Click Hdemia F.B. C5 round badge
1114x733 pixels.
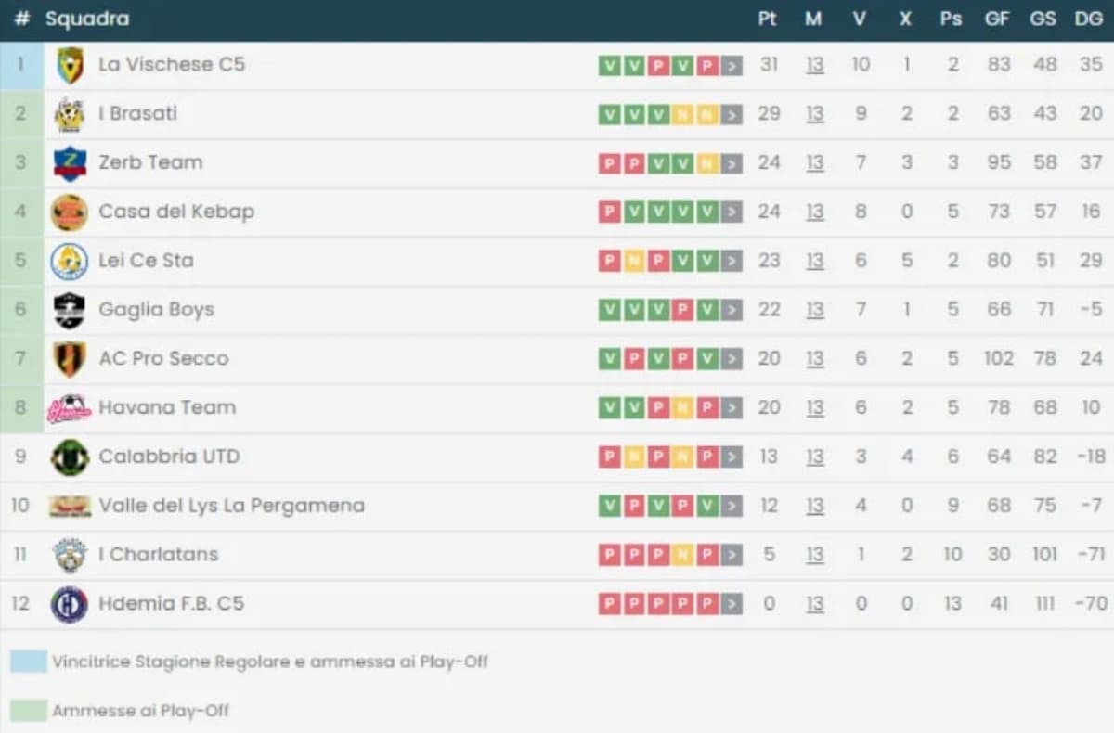70,604
